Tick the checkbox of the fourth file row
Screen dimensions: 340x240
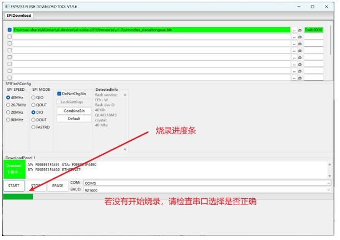coord(9,50)
